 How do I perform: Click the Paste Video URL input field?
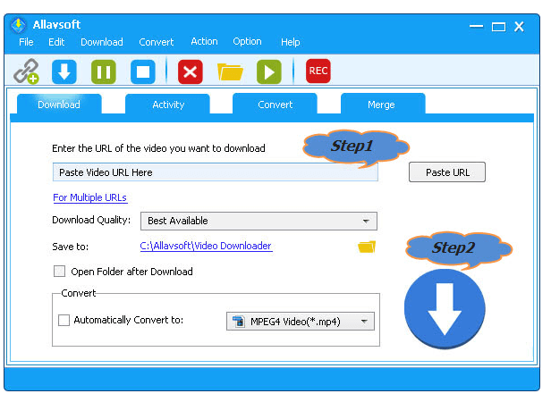[215, 172]
